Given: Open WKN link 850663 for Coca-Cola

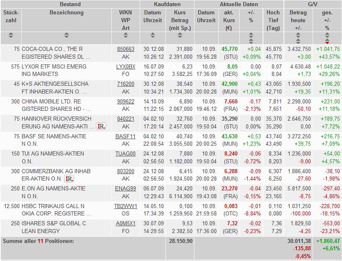Looking at the screenshot, I should [126, 49].
